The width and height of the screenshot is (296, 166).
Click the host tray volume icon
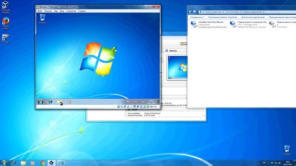point(279,163)
